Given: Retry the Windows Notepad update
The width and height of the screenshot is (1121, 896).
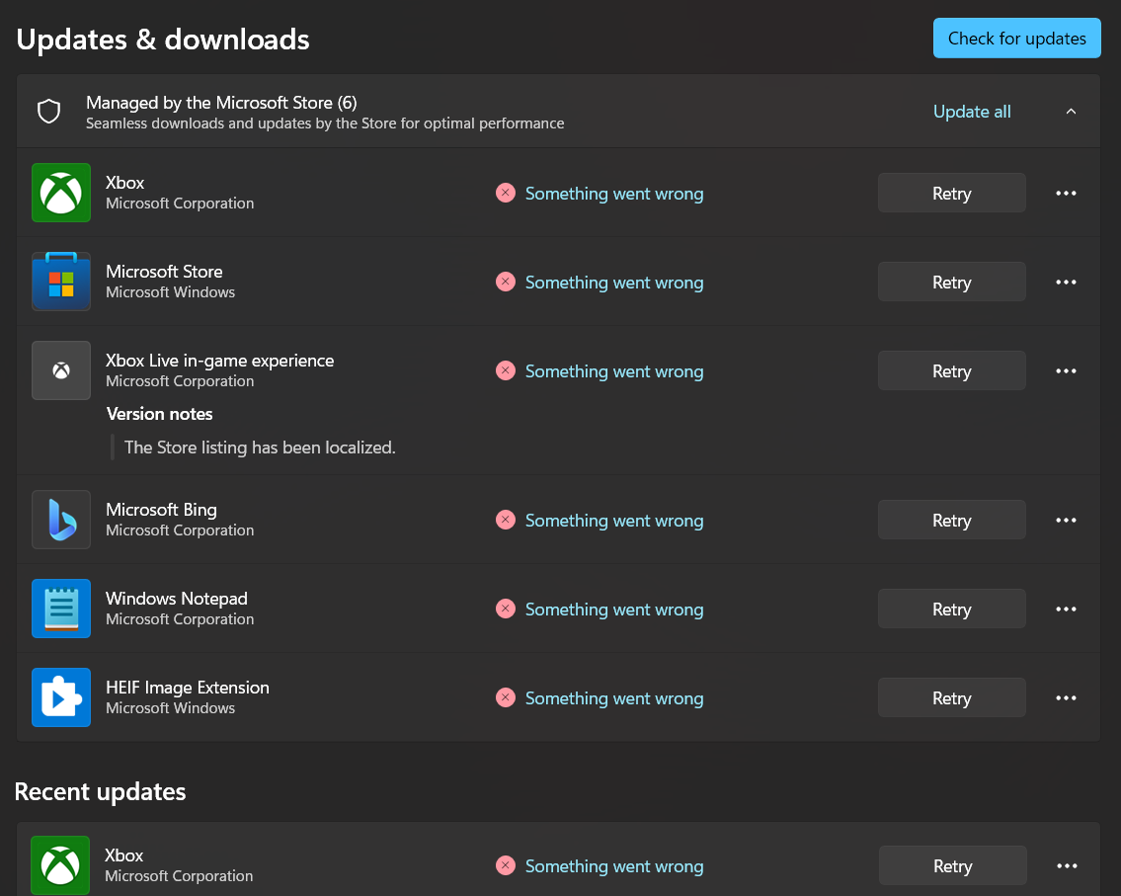Looking at the screenshot, I should [x=951, y=609].
